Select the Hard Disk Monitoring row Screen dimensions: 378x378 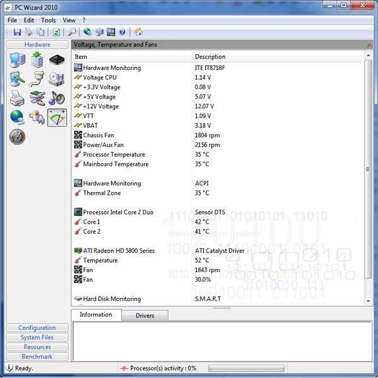218,299
